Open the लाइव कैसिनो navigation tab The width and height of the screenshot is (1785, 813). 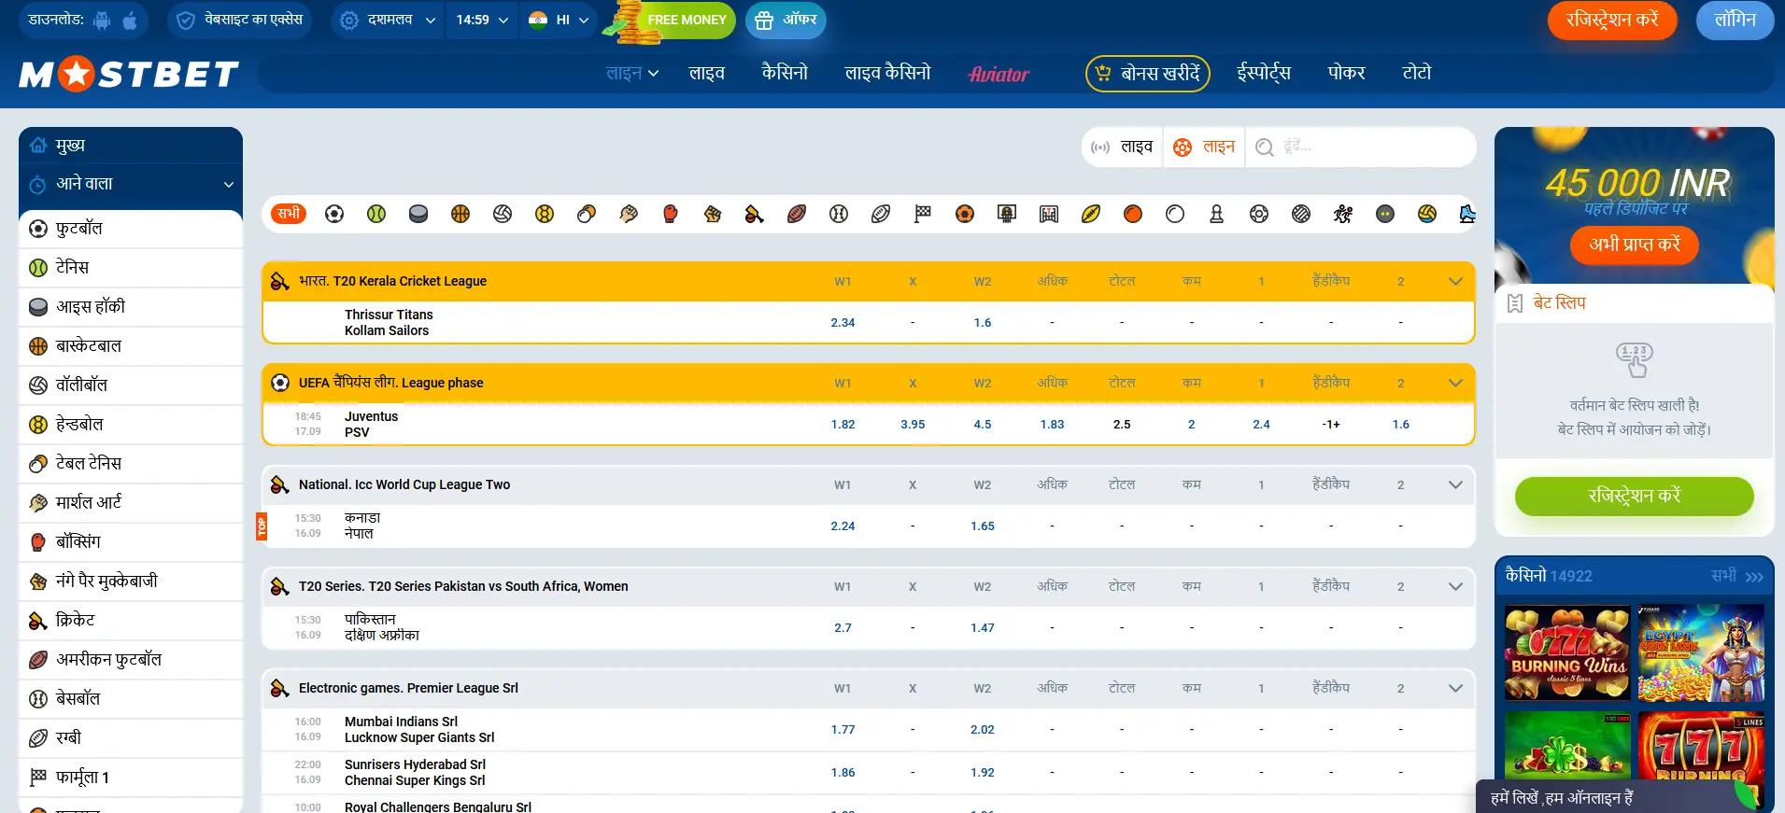887,73
